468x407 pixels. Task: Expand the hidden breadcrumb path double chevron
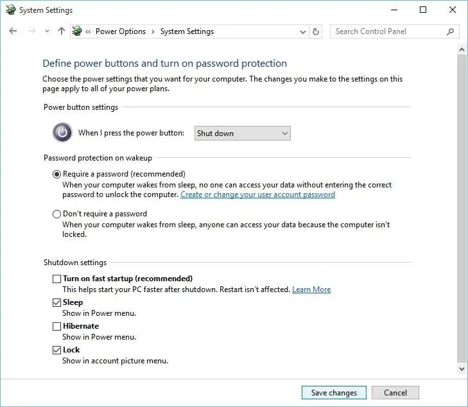[x=88, y=31]
